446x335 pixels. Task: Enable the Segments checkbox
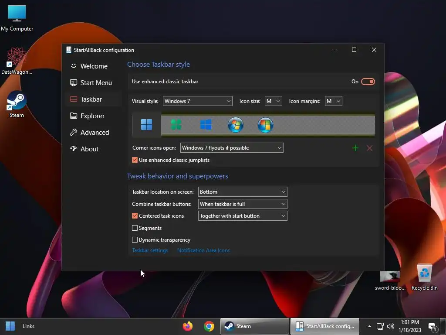pos(135,228)
